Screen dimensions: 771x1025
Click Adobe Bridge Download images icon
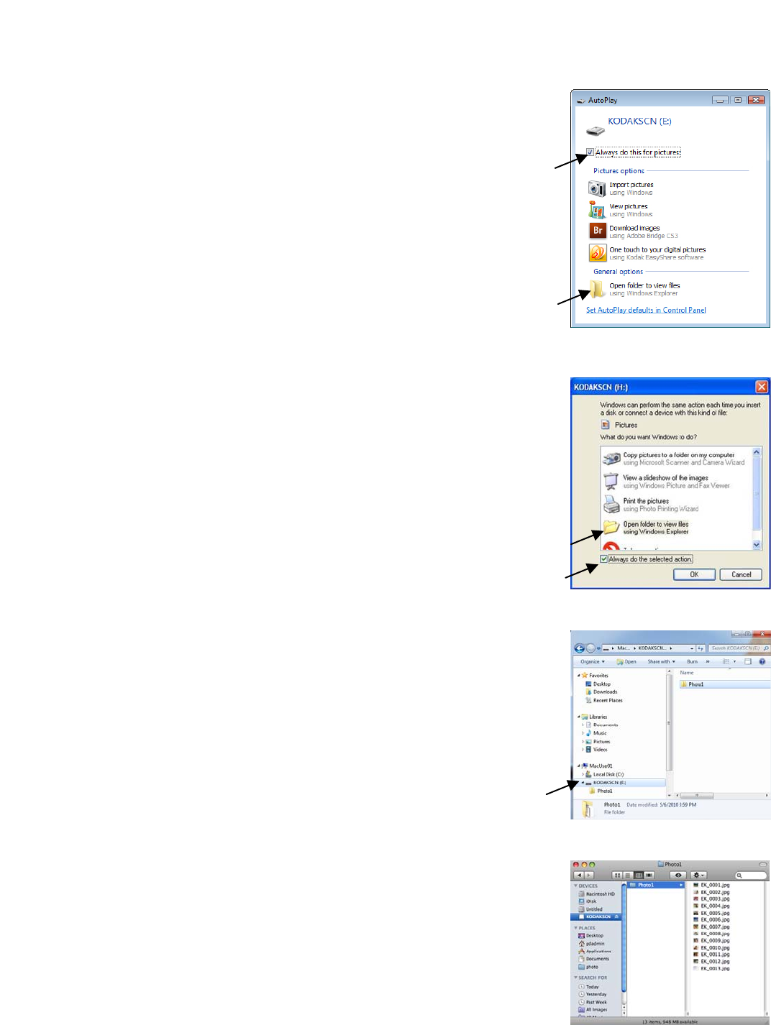point(598,231)
